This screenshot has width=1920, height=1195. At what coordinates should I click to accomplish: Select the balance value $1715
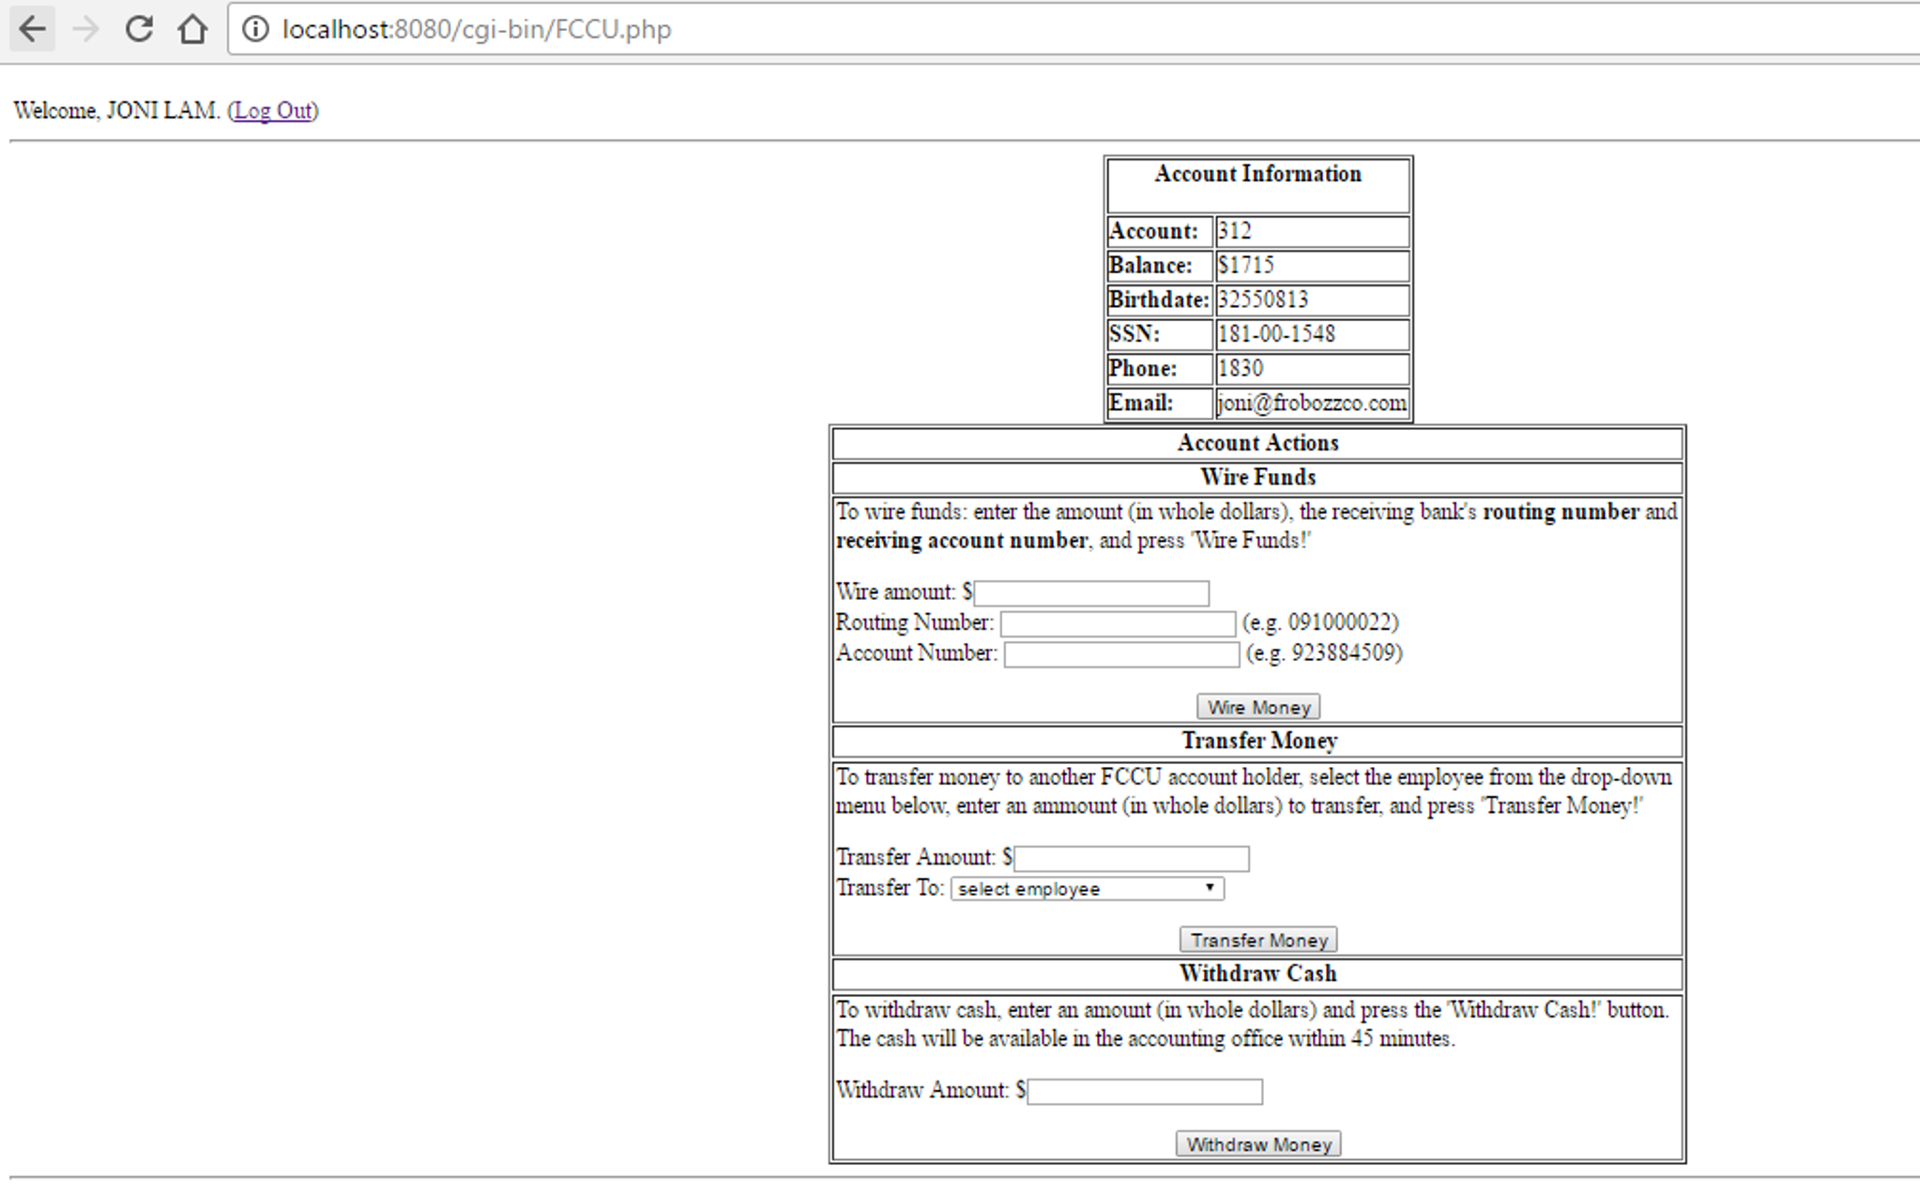1246,266
